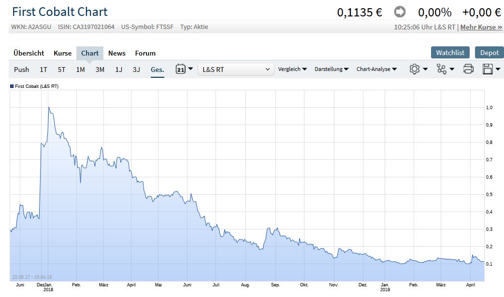Click the 10:25:06 Uhr L&S RT timestamp
504x297 pixels.
(425, 28)
